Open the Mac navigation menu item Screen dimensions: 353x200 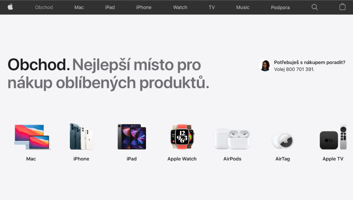click(79, 7)
